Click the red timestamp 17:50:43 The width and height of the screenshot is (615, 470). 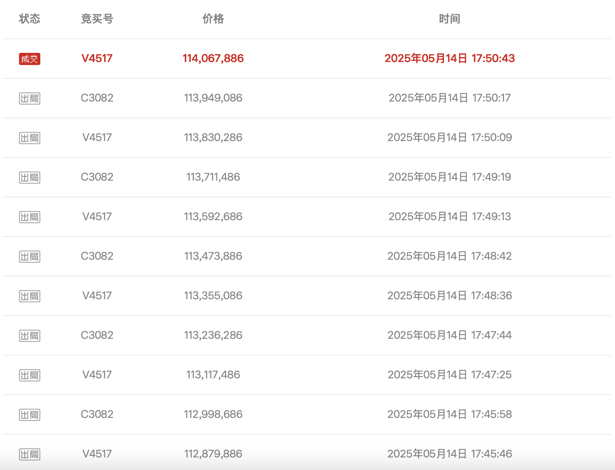coord(493,58)
